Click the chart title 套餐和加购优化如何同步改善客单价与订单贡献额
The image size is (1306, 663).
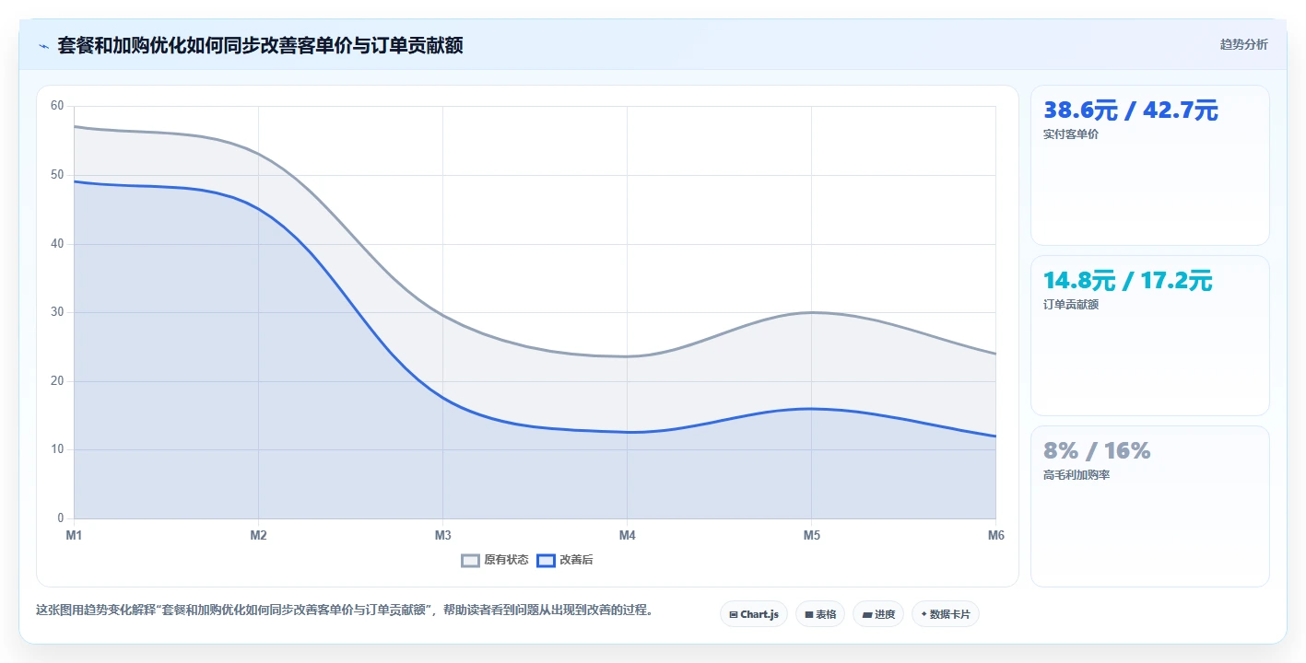(x=261, y=45)
